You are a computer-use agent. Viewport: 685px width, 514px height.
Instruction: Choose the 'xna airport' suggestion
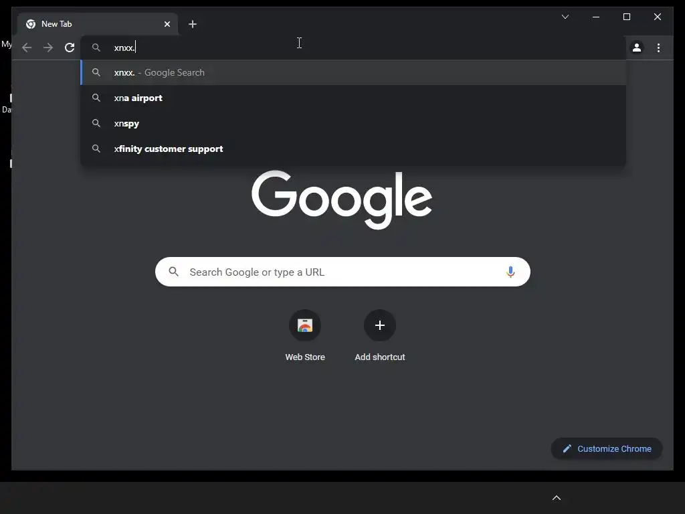point(353,98)
